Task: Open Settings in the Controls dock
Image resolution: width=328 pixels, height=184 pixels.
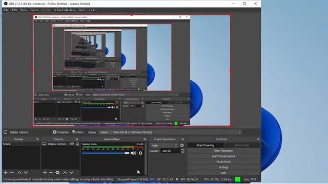Action: click(223, 167)
